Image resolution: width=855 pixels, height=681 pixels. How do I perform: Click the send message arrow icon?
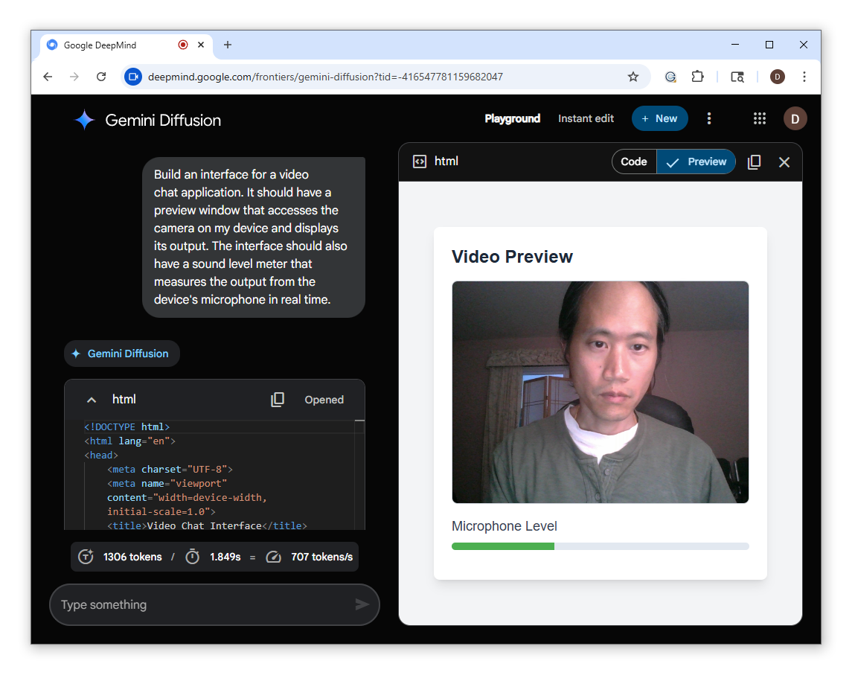[x=362, y=604]
